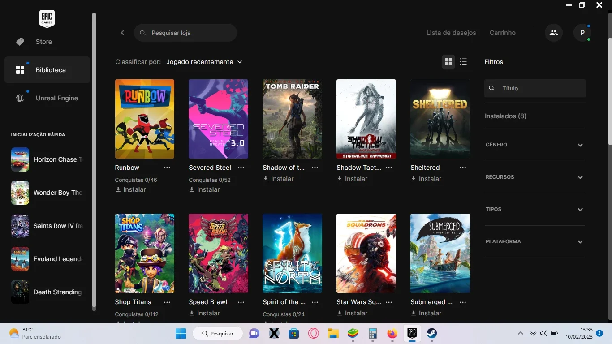Open Steam from the taskbar

pos(431,333)
